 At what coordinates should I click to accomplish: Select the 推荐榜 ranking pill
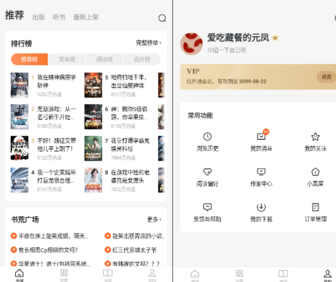coord(30,60)
